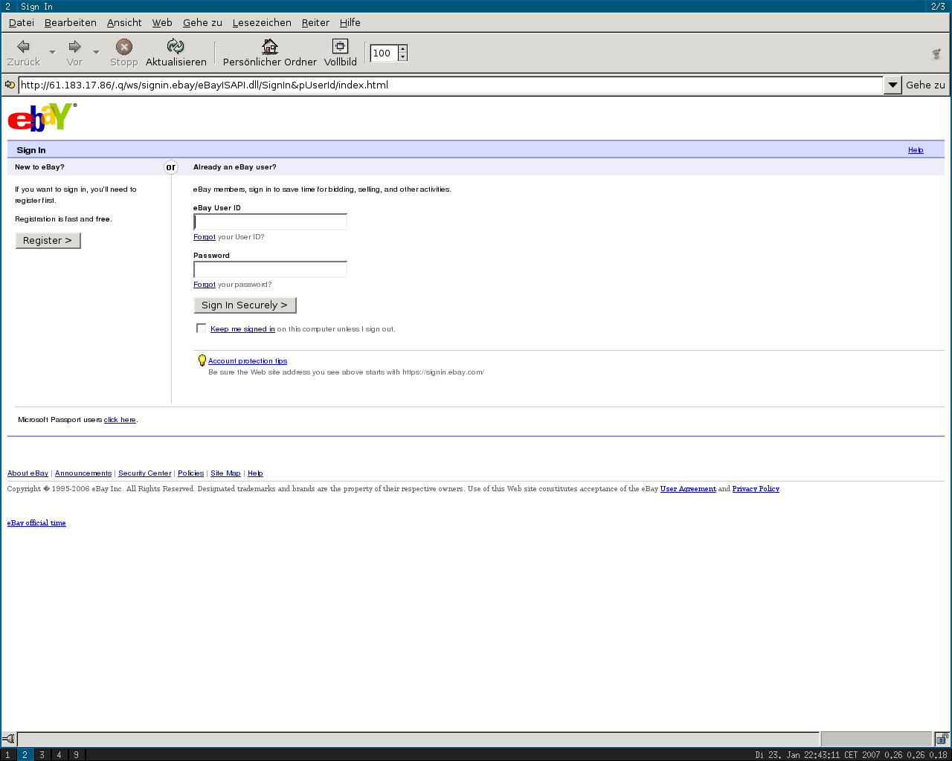Click Microsoft Passport click here link
This screenshot has height=761, width=952.
tap(120, 420)
